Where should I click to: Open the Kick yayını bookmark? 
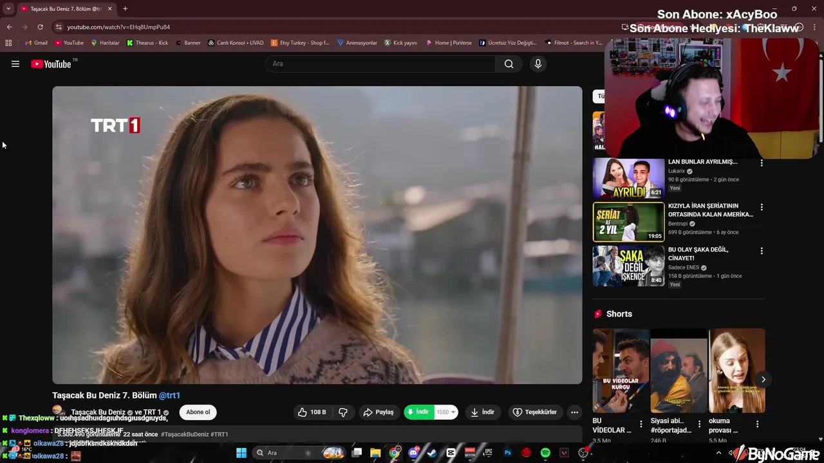coord(400,43)
